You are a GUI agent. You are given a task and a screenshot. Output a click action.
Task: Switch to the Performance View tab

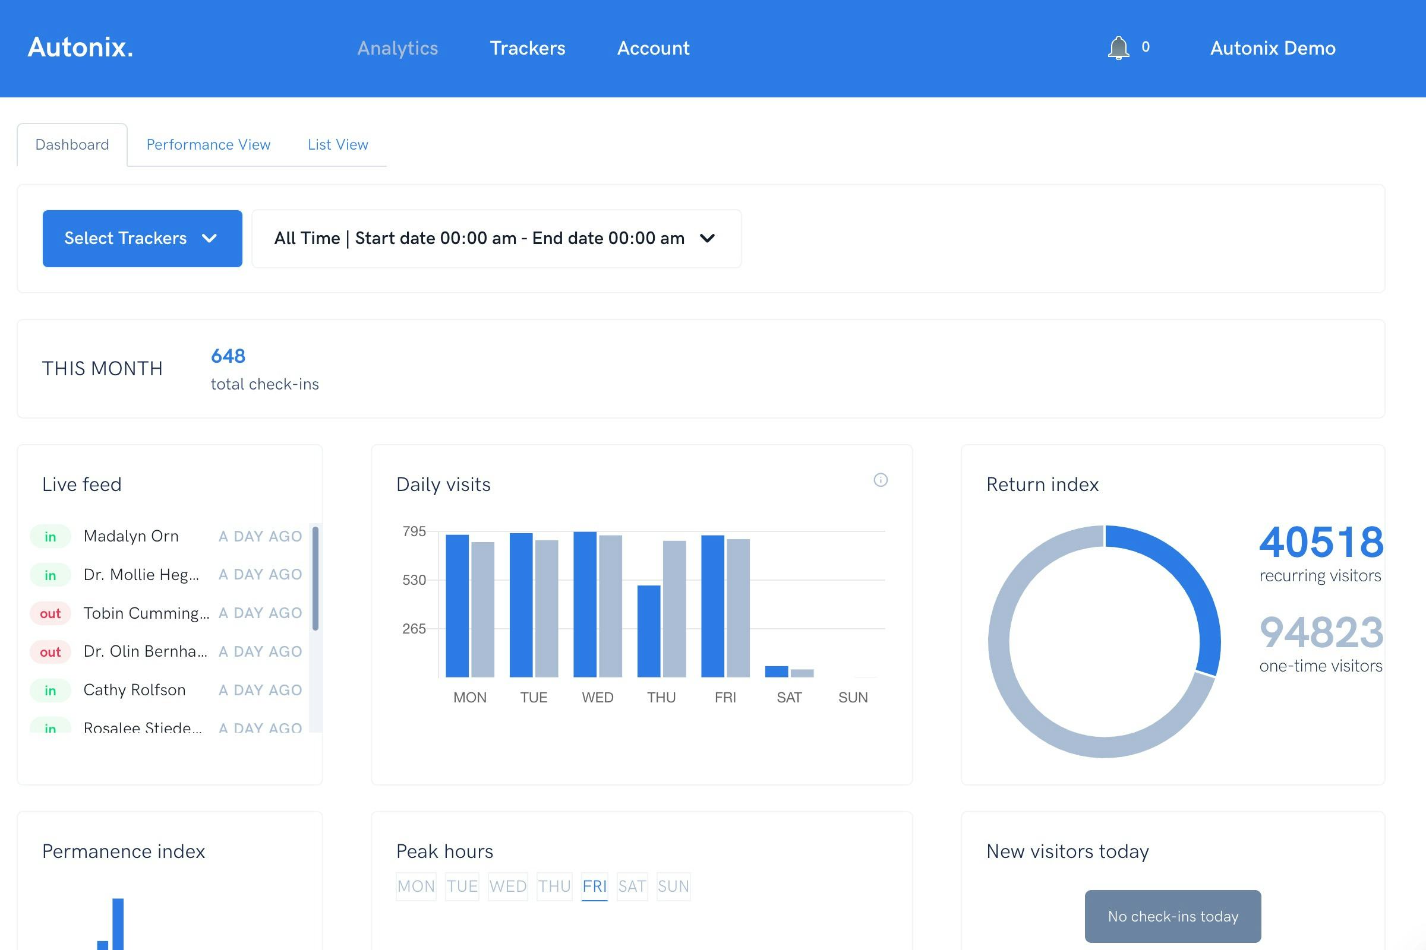208,144
